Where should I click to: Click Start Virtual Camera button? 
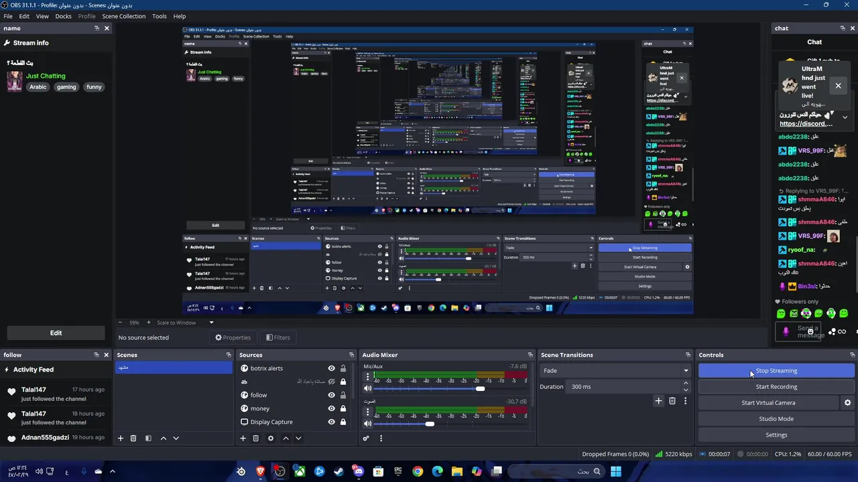click(x=768, y=403)
